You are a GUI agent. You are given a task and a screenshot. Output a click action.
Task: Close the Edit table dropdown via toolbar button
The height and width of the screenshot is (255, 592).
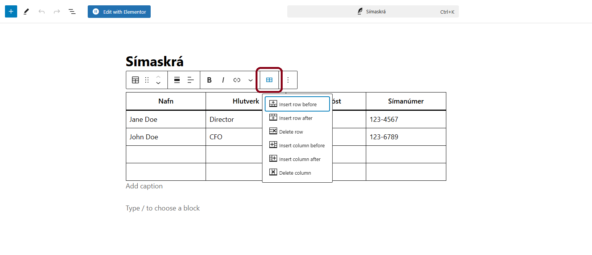point(269,80)
